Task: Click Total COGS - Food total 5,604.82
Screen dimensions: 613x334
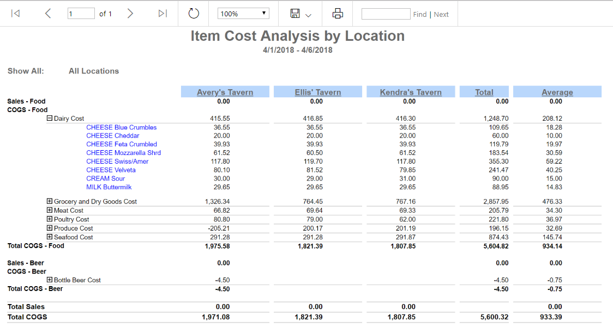Action: click(496, 246)
